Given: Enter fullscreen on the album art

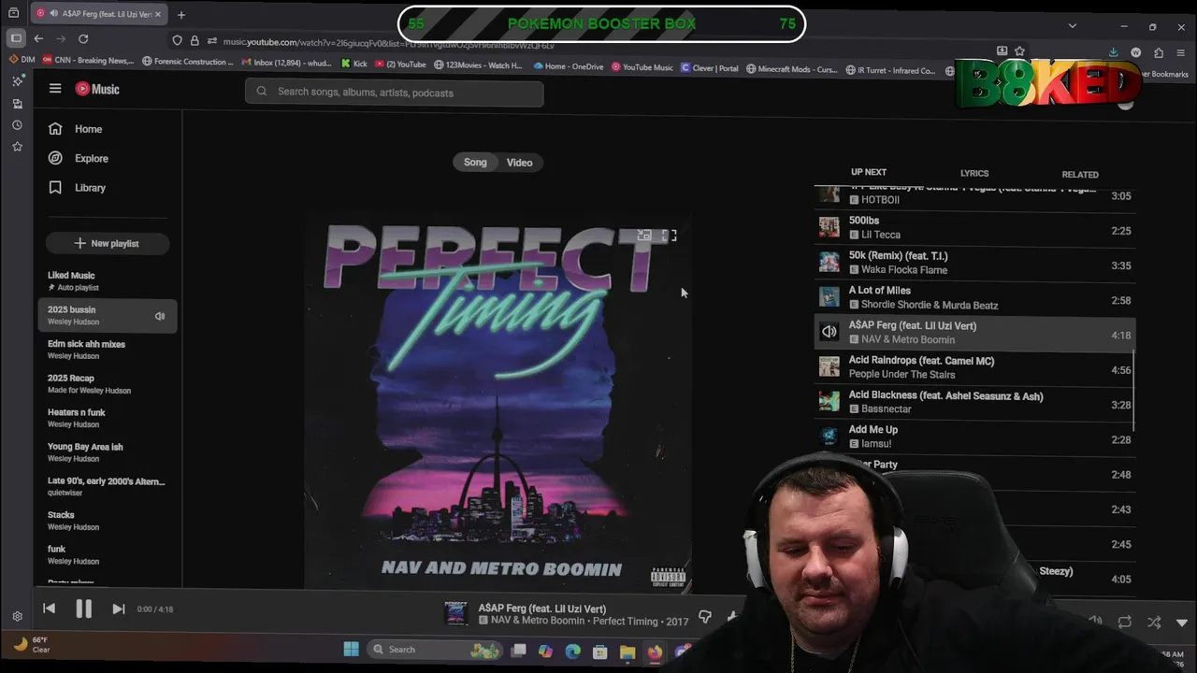Looking at the screenshot, I should point(670,236).
